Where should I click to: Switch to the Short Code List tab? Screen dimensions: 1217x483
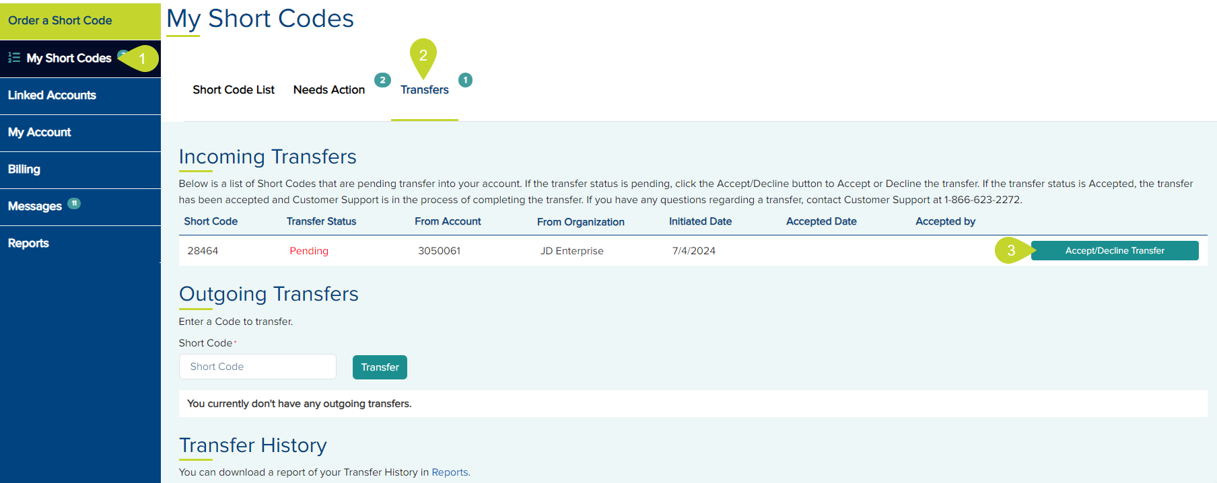[x=234, y=90]
